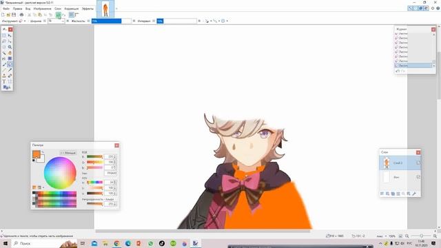Open palette management dropdown arrow
441x248 pixels.
[43, 187]
